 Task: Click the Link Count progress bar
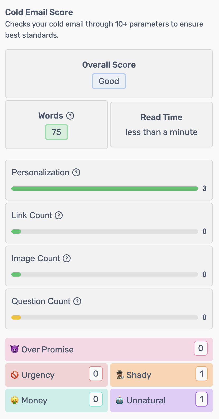[x=105, y=232]
